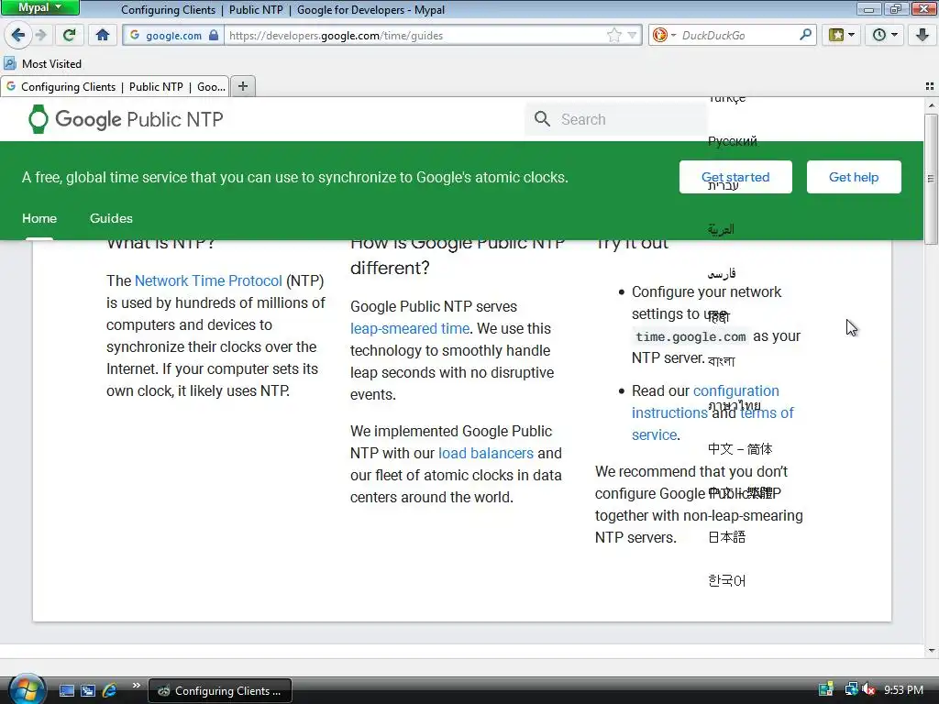Expand the quick launch overflow chevron
The width and height of the screenshot is (939, 704).
click(x=136, y=686)
